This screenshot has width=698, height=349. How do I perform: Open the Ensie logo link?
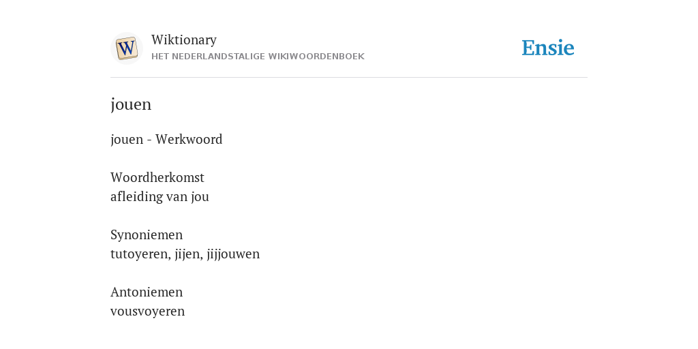(x=548, y=48)
